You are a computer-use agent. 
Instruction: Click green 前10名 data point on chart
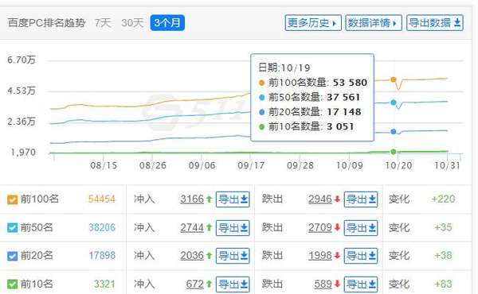pyautogui.click(x=394, y=152)
